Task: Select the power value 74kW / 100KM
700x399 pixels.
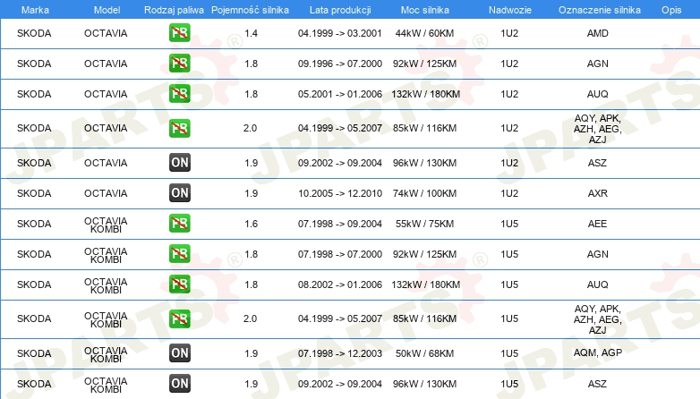Action: [x=424, y=193]
